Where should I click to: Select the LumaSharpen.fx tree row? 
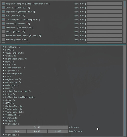pos(14,73)
